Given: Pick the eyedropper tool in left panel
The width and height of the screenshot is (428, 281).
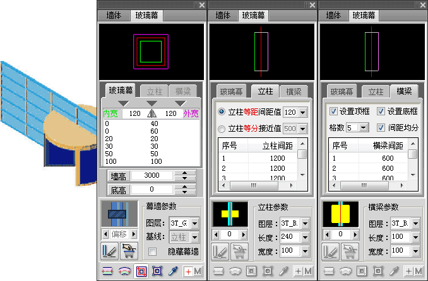Looking at the screenshot, I should pos(173,271).
